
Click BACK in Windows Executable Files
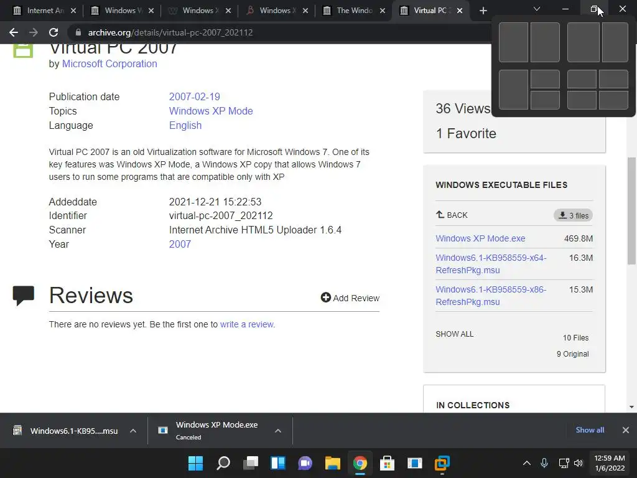click(452, 215)
